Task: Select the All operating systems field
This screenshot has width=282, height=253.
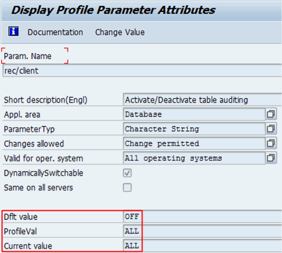Action: point(194,158)
